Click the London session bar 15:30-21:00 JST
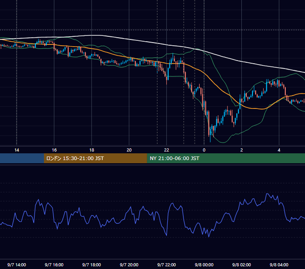Viewport: 305px width, 269px height. coord(95,158)
